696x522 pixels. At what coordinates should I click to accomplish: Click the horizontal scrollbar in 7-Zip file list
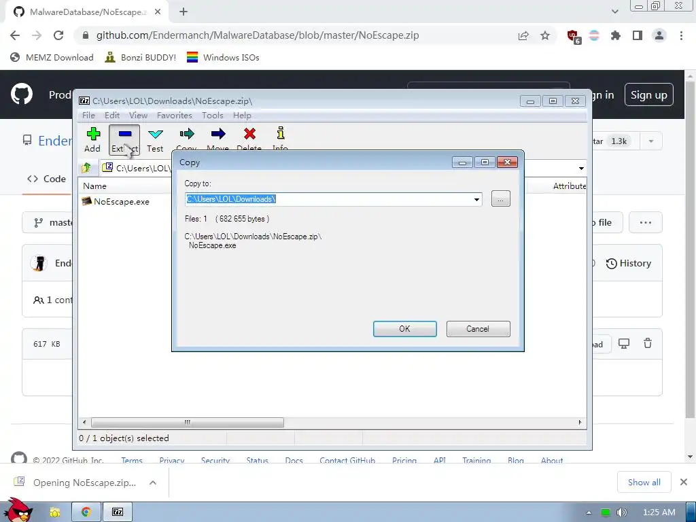[188, 422]
